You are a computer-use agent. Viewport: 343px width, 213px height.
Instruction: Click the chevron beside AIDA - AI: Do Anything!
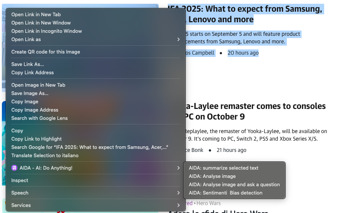[x=178, y=168]
